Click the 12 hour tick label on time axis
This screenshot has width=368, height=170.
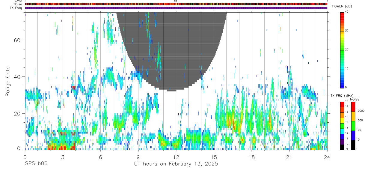[x=176, y=157]
